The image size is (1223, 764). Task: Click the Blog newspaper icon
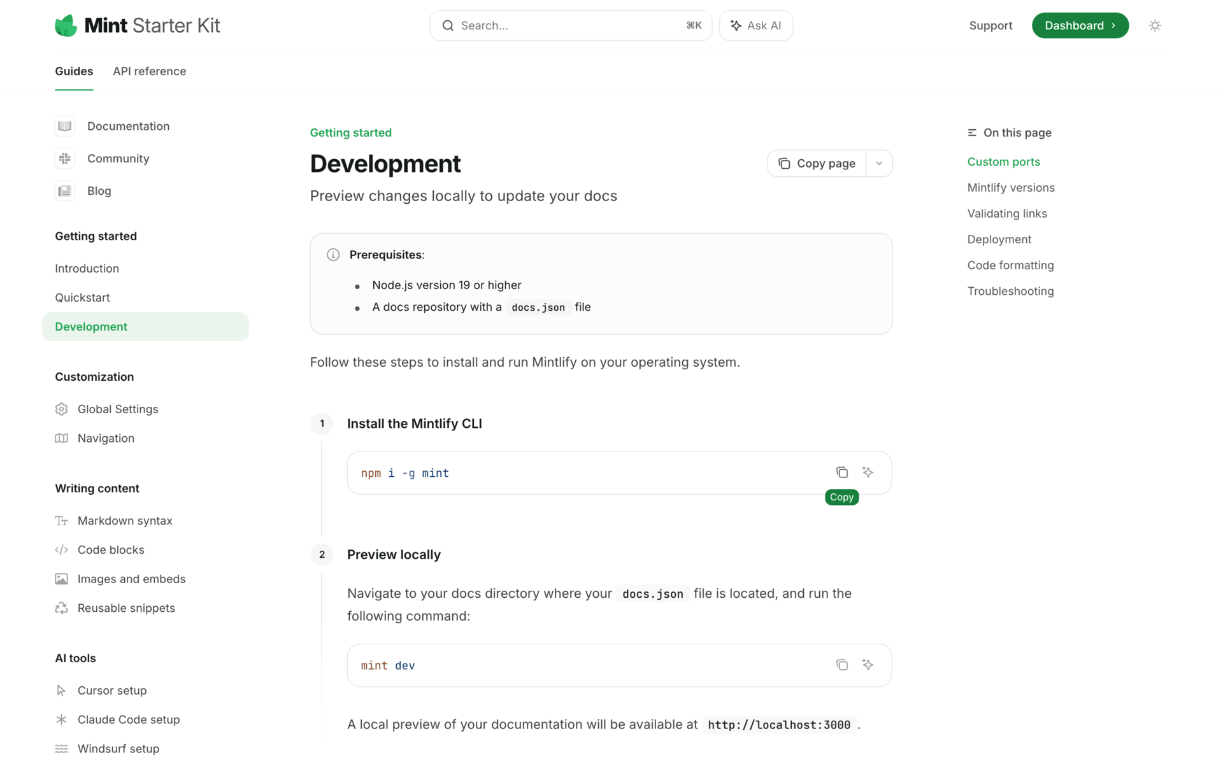click(x=65, y=191)
